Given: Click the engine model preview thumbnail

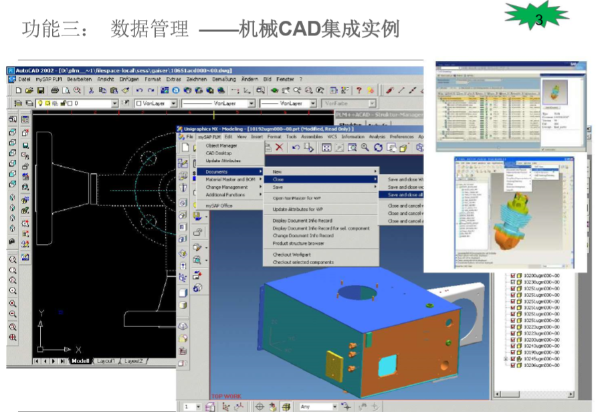Looking at the screenshot, I should click(x=555, y=92).
